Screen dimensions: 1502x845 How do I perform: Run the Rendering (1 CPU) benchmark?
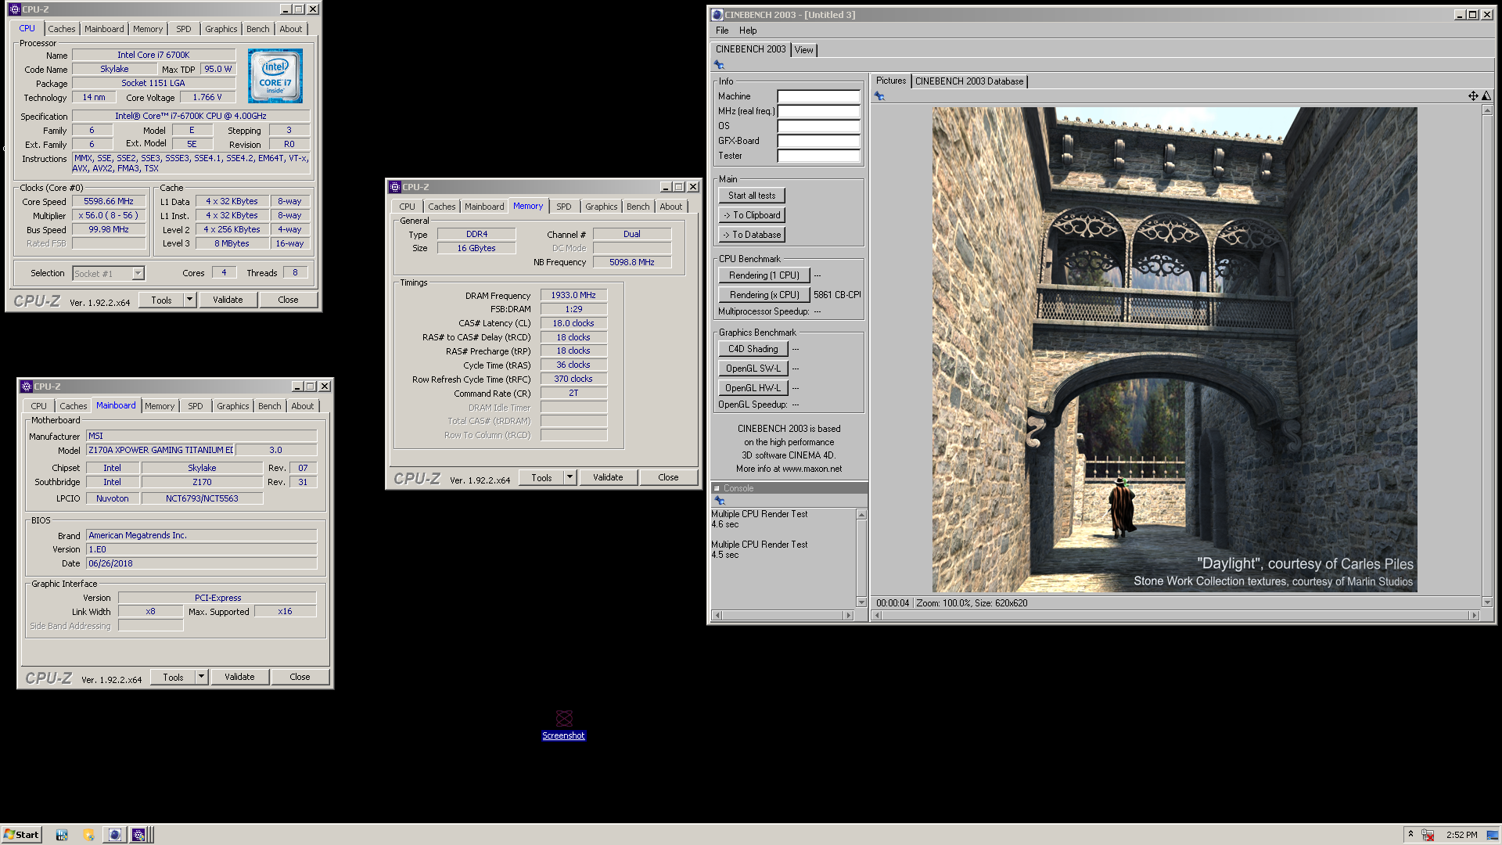pos(764,275)
